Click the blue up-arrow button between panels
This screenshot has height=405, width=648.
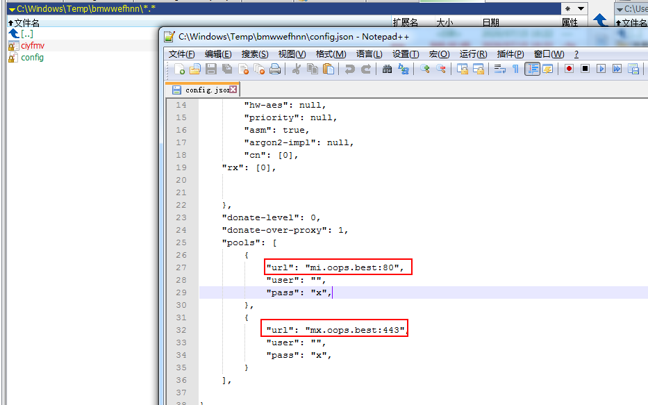(600, 20)
